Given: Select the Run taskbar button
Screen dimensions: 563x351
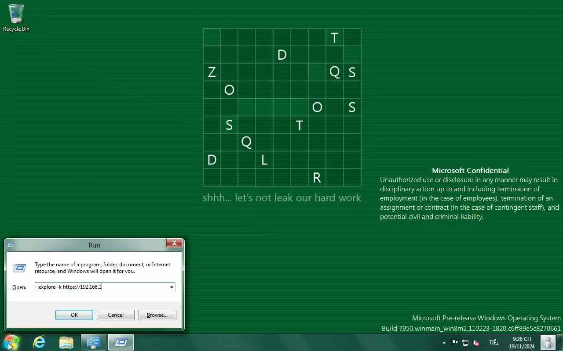Looking at the screenshot, I should point(121,342).
